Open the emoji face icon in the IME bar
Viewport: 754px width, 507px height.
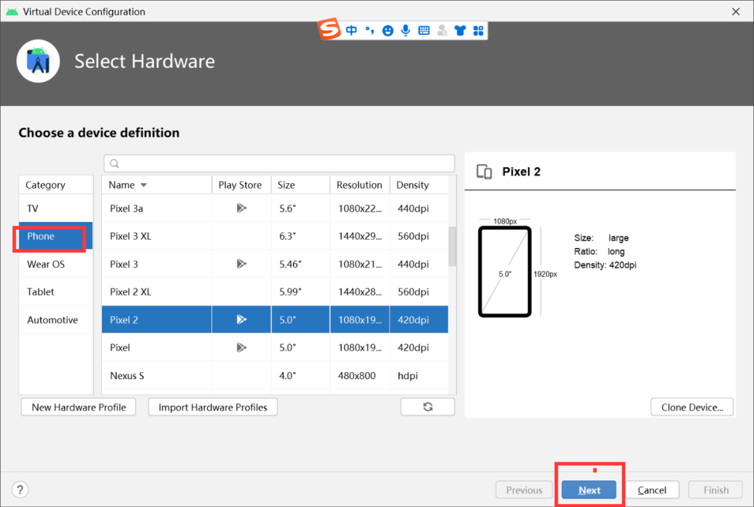(x=387, y=31)
